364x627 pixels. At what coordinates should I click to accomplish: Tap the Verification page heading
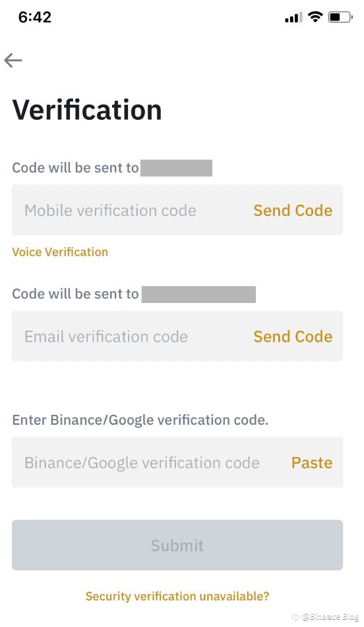(87, 110)
